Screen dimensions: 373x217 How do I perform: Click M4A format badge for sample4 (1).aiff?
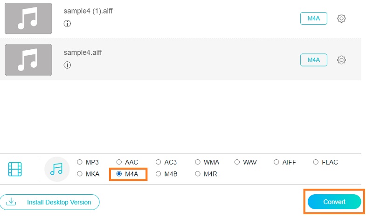[313, 19]
